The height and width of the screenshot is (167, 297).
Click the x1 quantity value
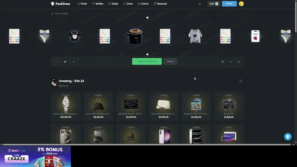[65, 62]
